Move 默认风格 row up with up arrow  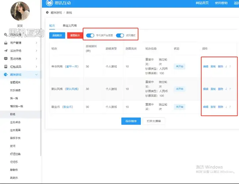coord(230,89)
